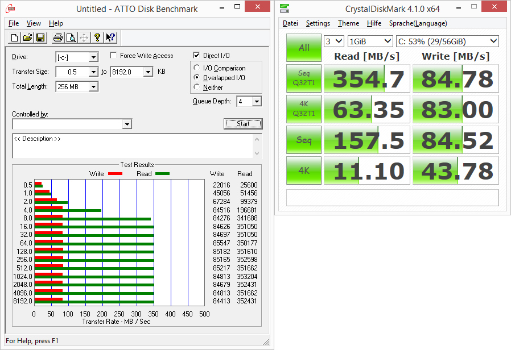This screenshot has width=511, height=350.
Task: Select the I/O Comparison radio button
Action: click(x=196, y=68)
